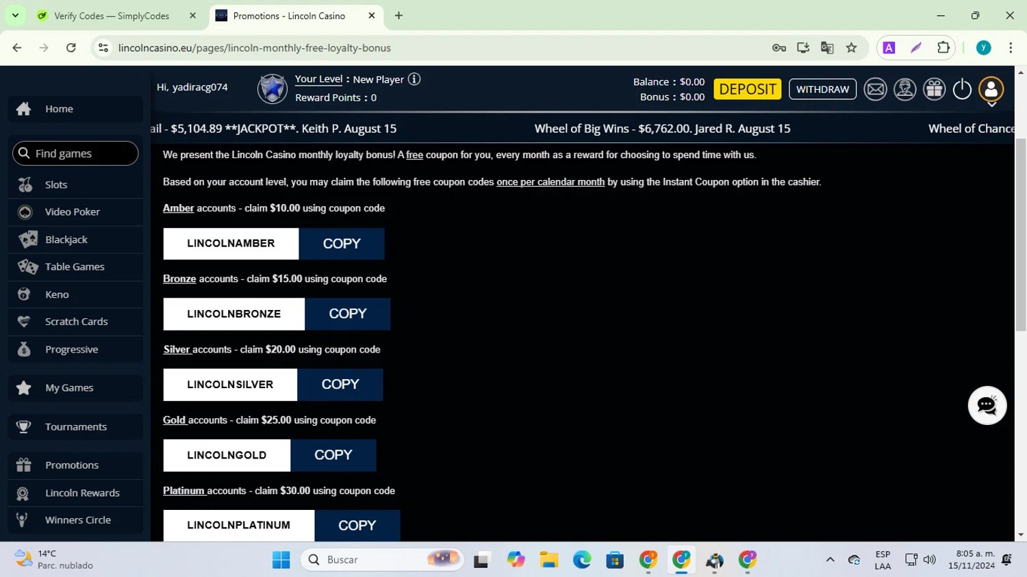Viewport: 1027px width, 577px height.
Task: Click the LINCOLNGOLD code text
Action: [x=227, y=455]
